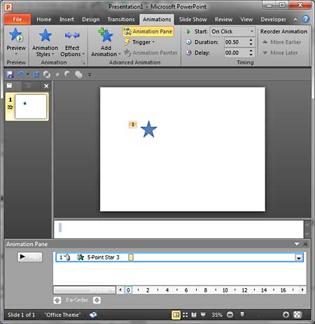315x324 pixels.
Task: Click the Undo icon in Quick Access toolbar
Action: (21, 74)
